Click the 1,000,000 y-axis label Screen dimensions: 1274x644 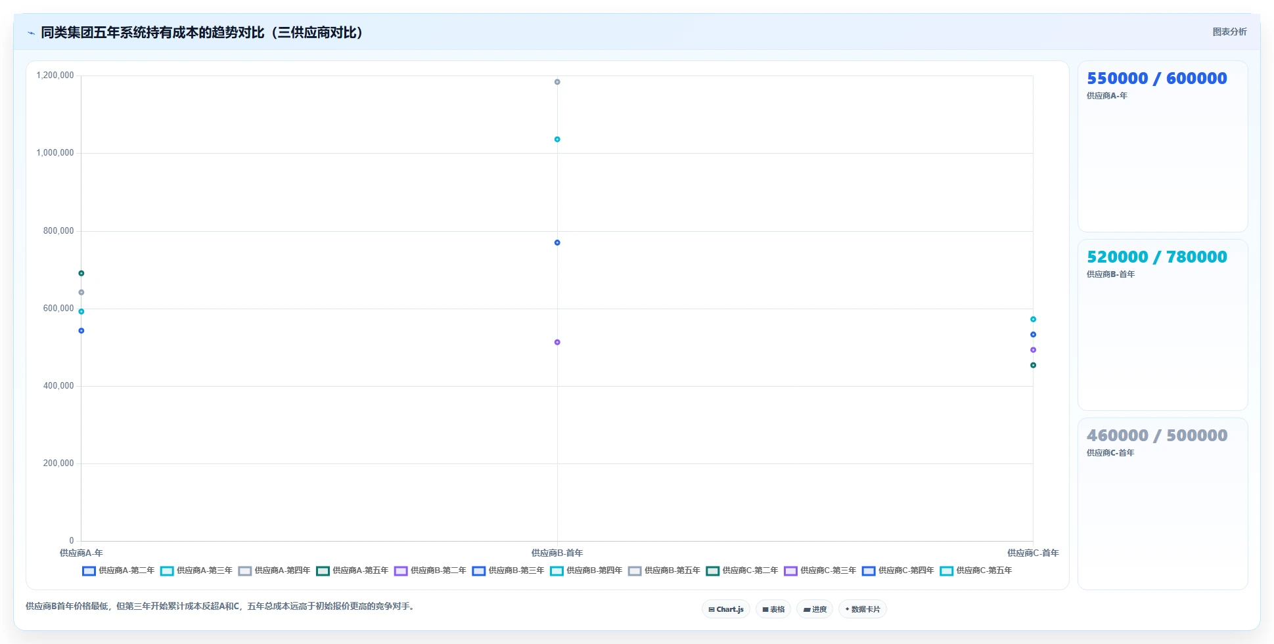pos(55,153)
